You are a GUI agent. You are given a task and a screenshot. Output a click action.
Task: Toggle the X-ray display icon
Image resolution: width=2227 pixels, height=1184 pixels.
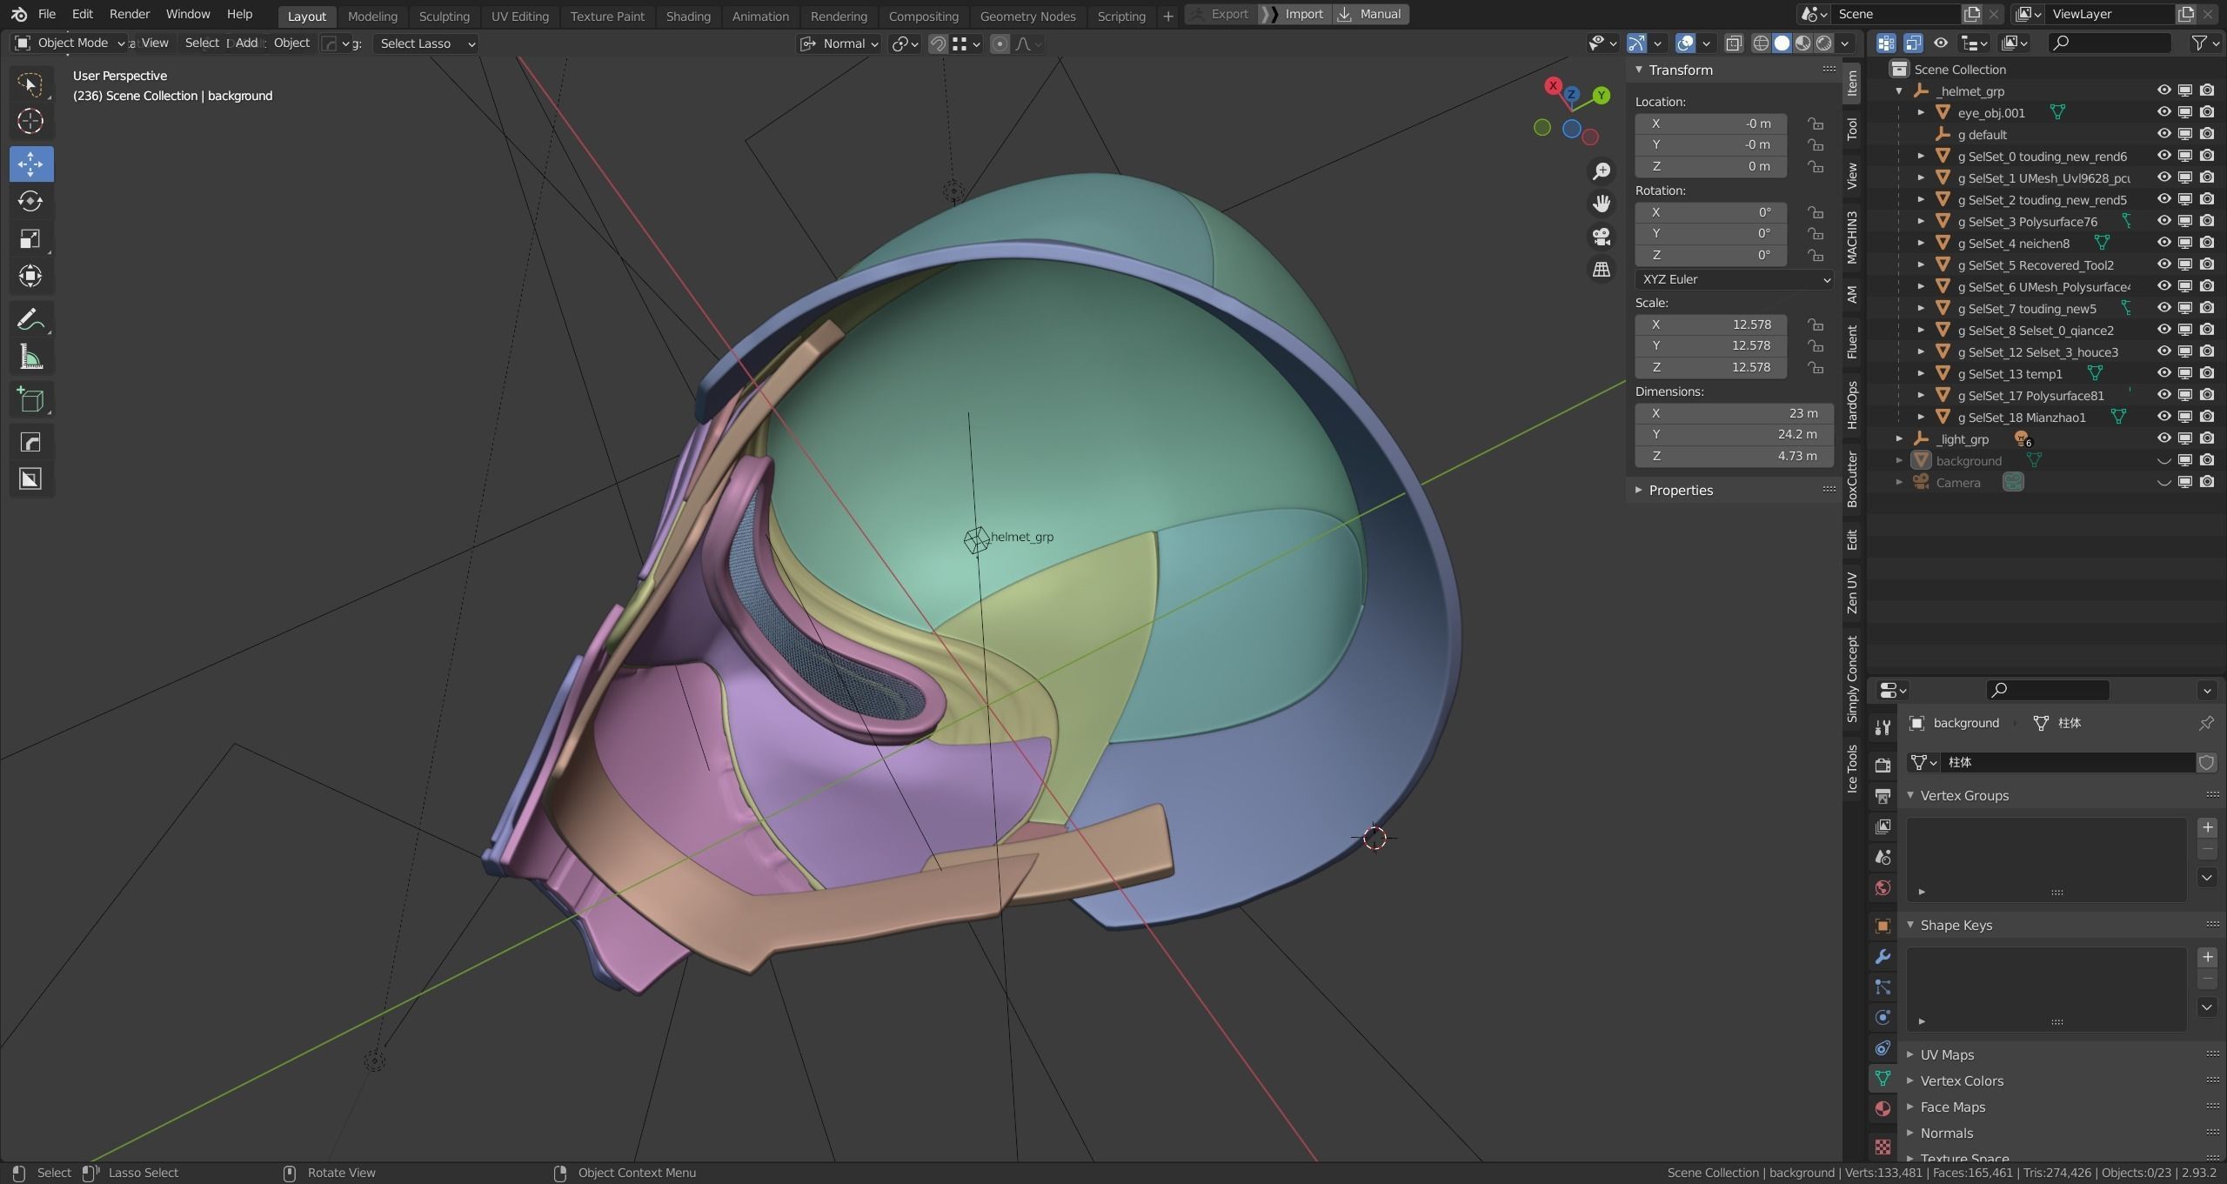tap(1733, 43)
